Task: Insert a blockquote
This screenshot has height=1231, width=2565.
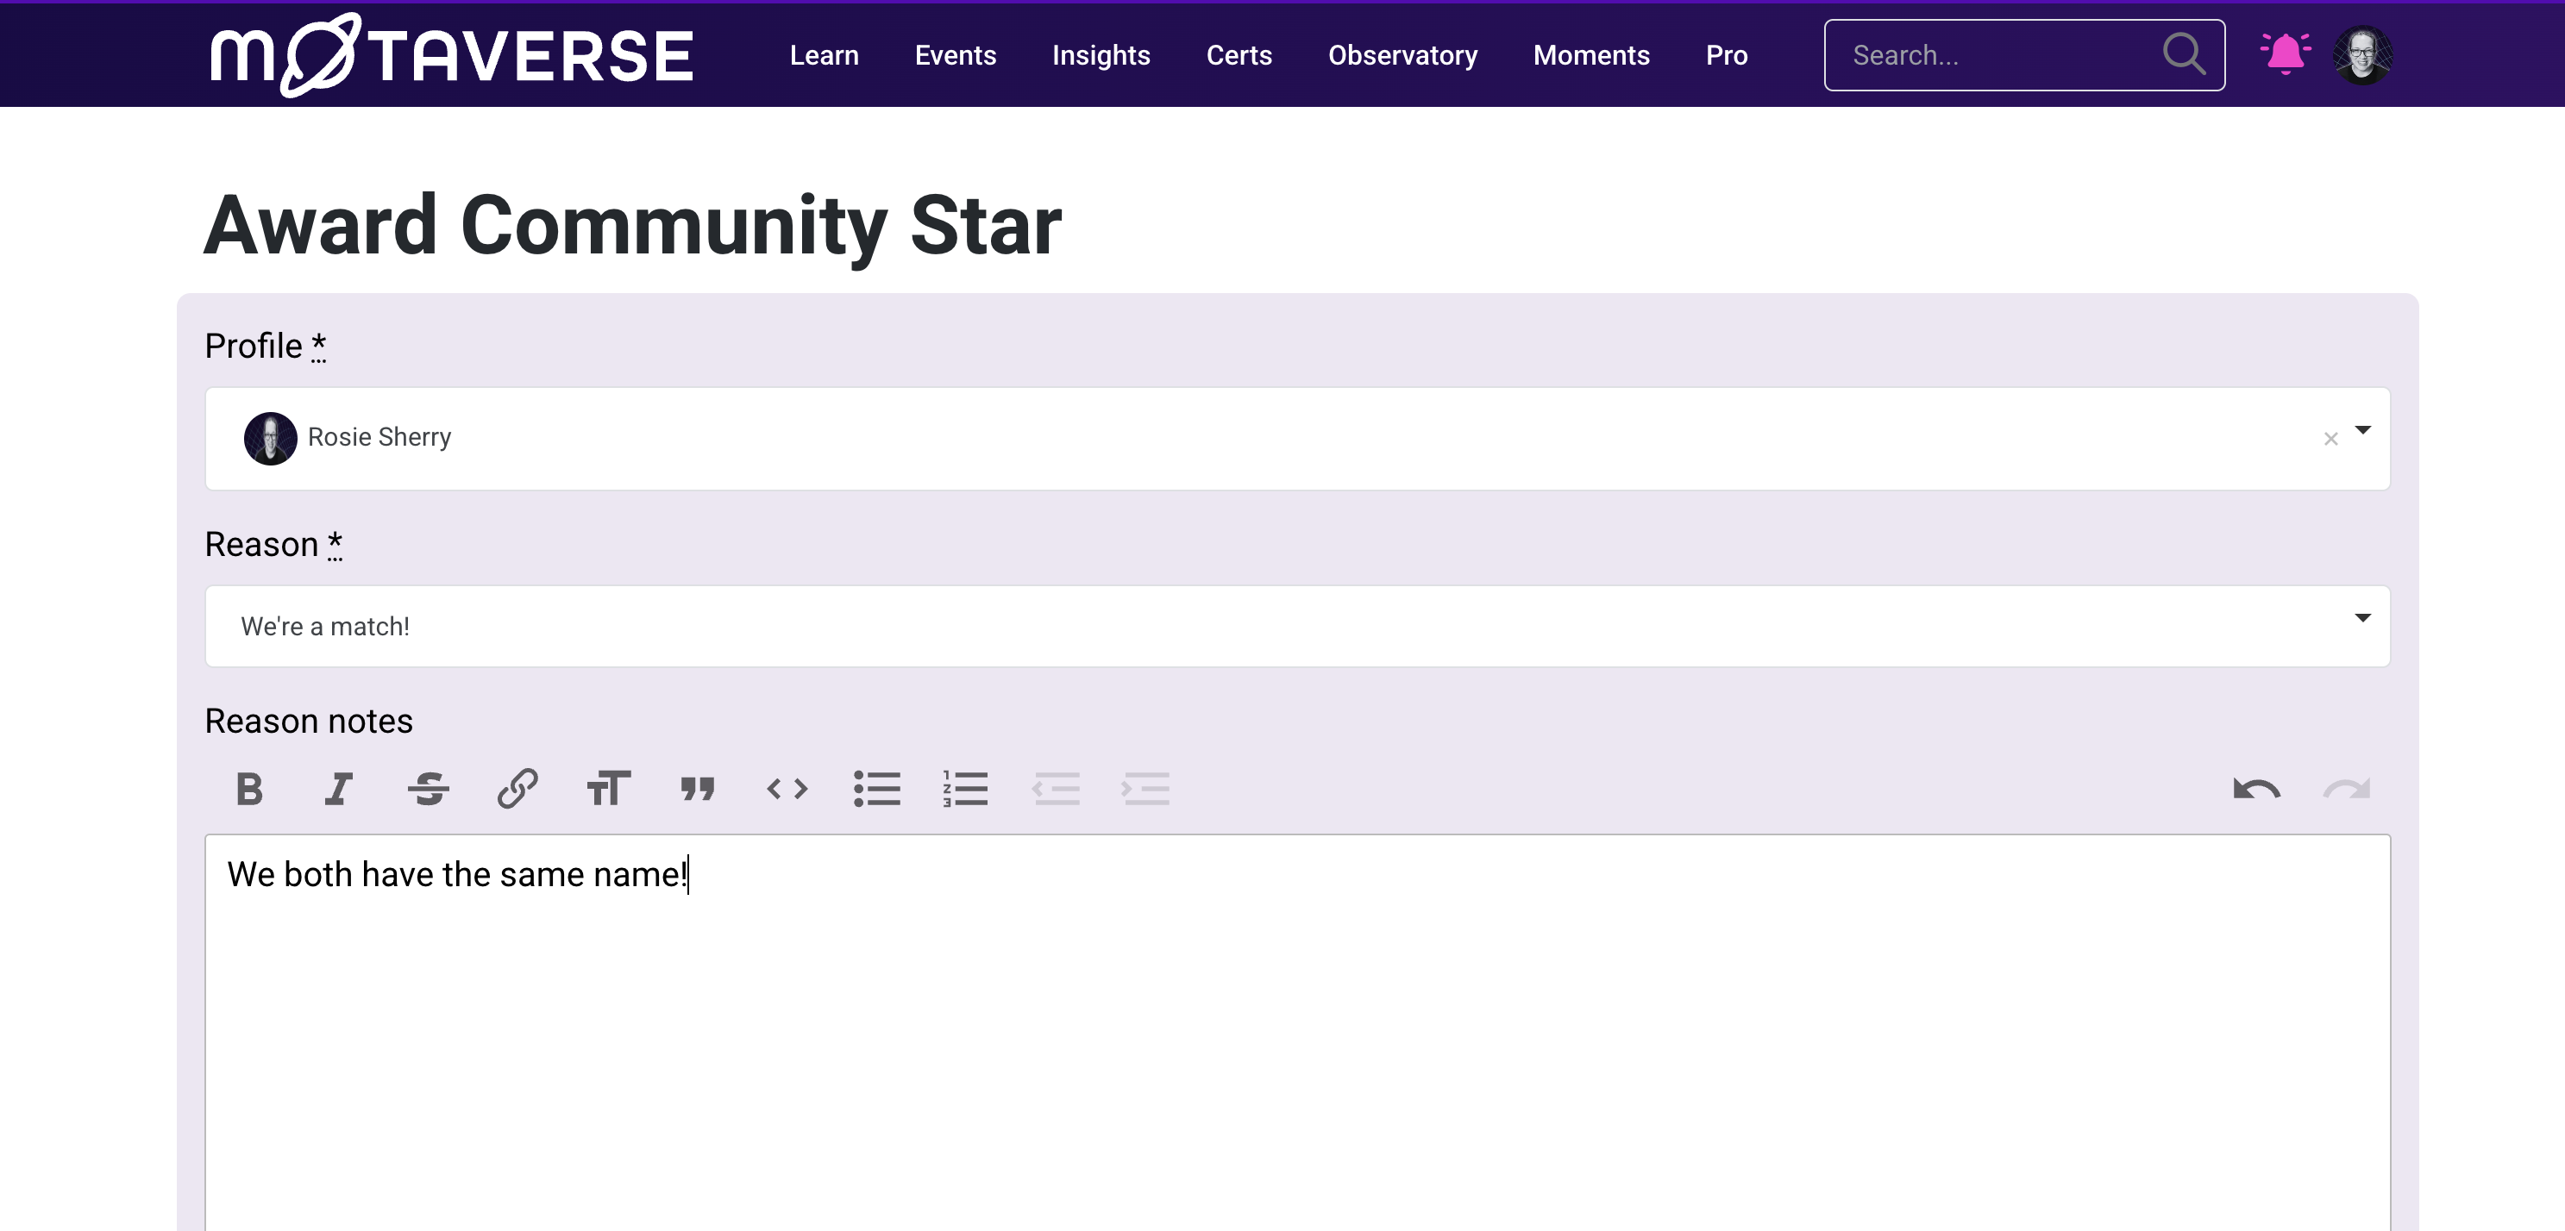Action: click(698, 789)
